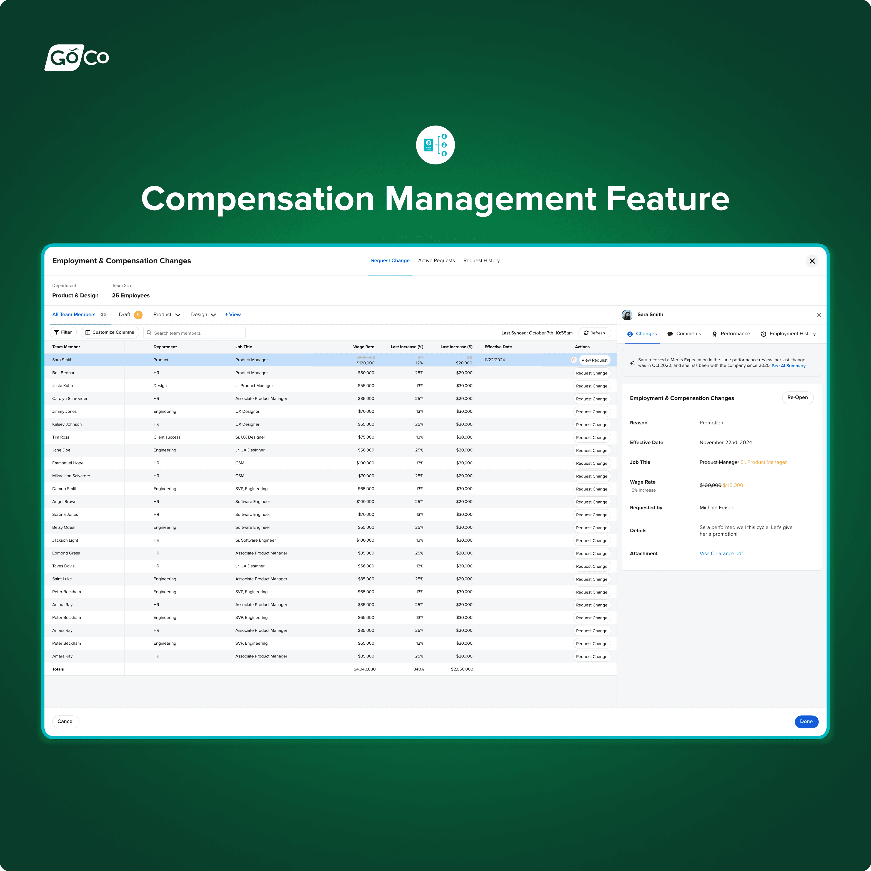Click Sara Smith's avatar photo
Screen dimensions: 871x871
coord(627,315)
